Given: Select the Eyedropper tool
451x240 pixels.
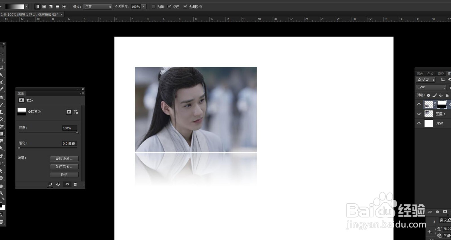Looking at the screenshot, I should (x=2, y=90).
